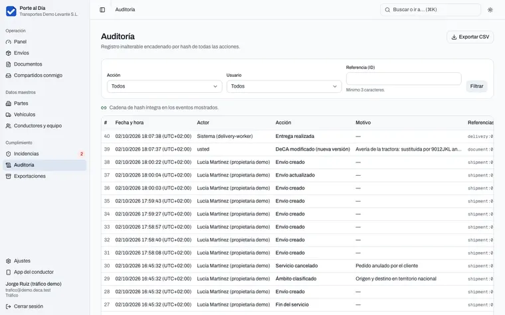Open Conductores y equipo
Image resolution: width=505 pixels, height=315 pixels.
click(45, 126)
